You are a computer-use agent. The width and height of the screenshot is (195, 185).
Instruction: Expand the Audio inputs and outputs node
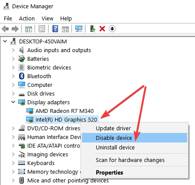tap(13, 50)
